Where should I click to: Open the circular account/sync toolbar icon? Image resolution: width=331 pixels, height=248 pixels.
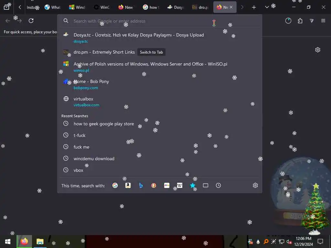288,21
